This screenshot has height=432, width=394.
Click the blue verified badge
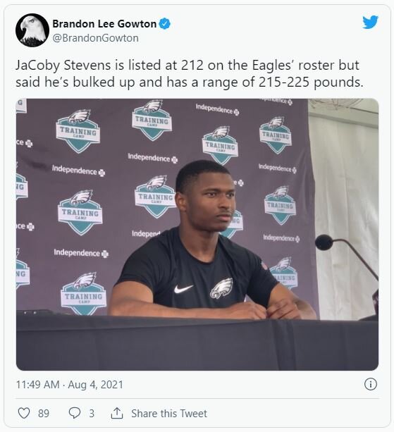[x=165, y=24]
